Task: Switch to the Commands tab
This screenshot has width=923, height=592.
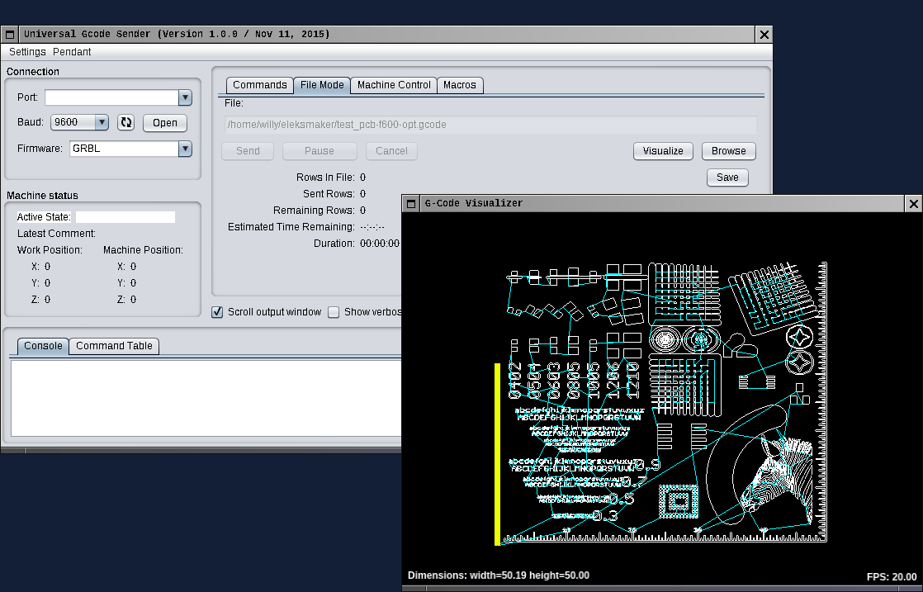Action: point(259,85)
